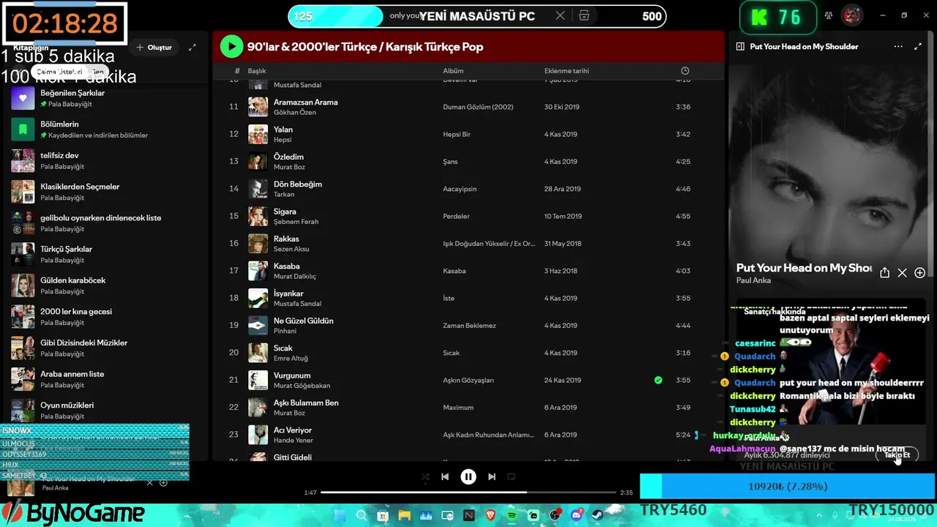Share the Put Your Head on My Shoulder track
The height and width of the screenshot is (527, 937).
(884, 272)
